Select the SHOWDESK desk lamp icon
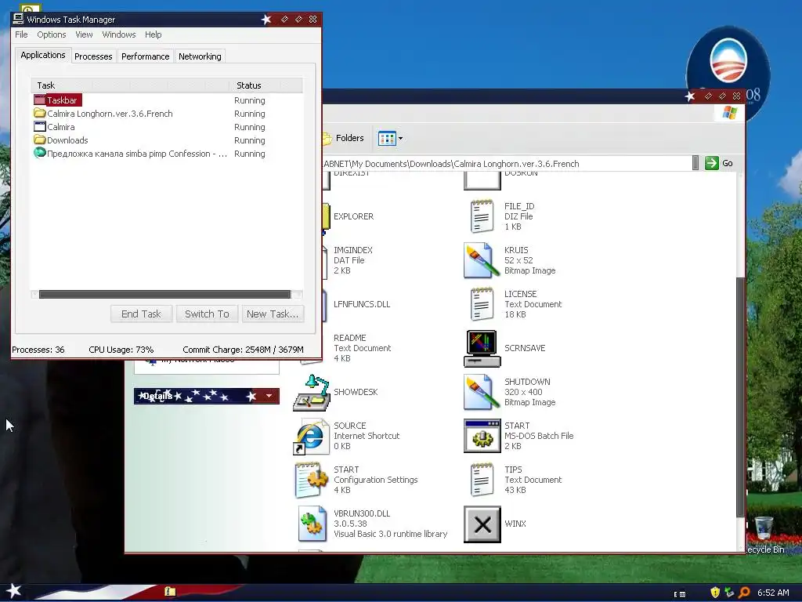The height and width of the screenshot is (602, 802). [x=311, y=393]
